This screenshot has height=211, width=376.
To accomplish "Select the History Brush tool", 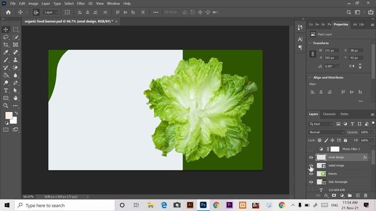I will [x=6, y=68].
